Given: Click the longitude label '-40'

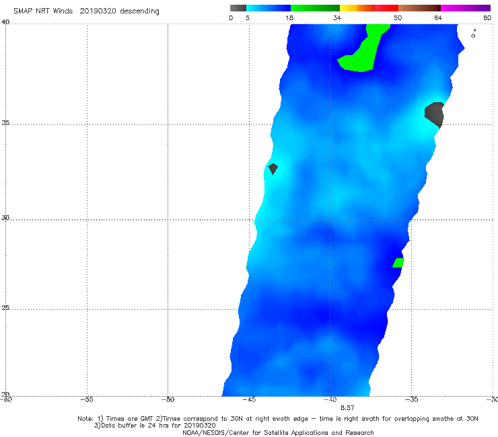Looking at the screenshot, I should coord(330,399).
